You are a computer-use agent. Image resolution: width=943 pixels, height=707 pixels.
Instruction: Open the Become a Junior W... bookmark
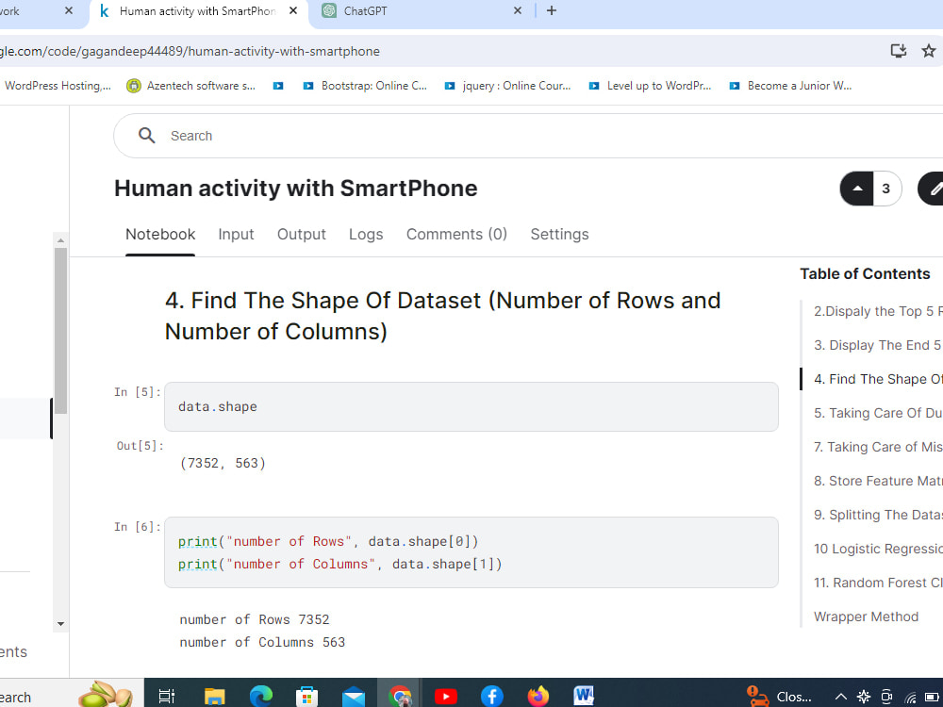[791, 86]
